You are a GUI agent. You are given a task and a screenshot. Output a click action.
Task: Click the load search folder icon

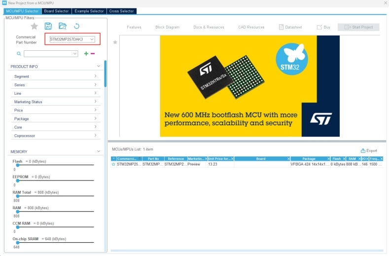(62, 26)
